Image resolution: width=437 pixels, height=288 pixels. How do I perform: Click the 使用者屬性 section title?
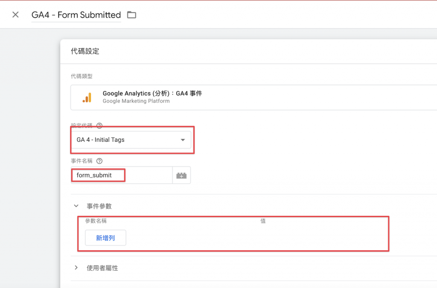[x=102, y=268]
